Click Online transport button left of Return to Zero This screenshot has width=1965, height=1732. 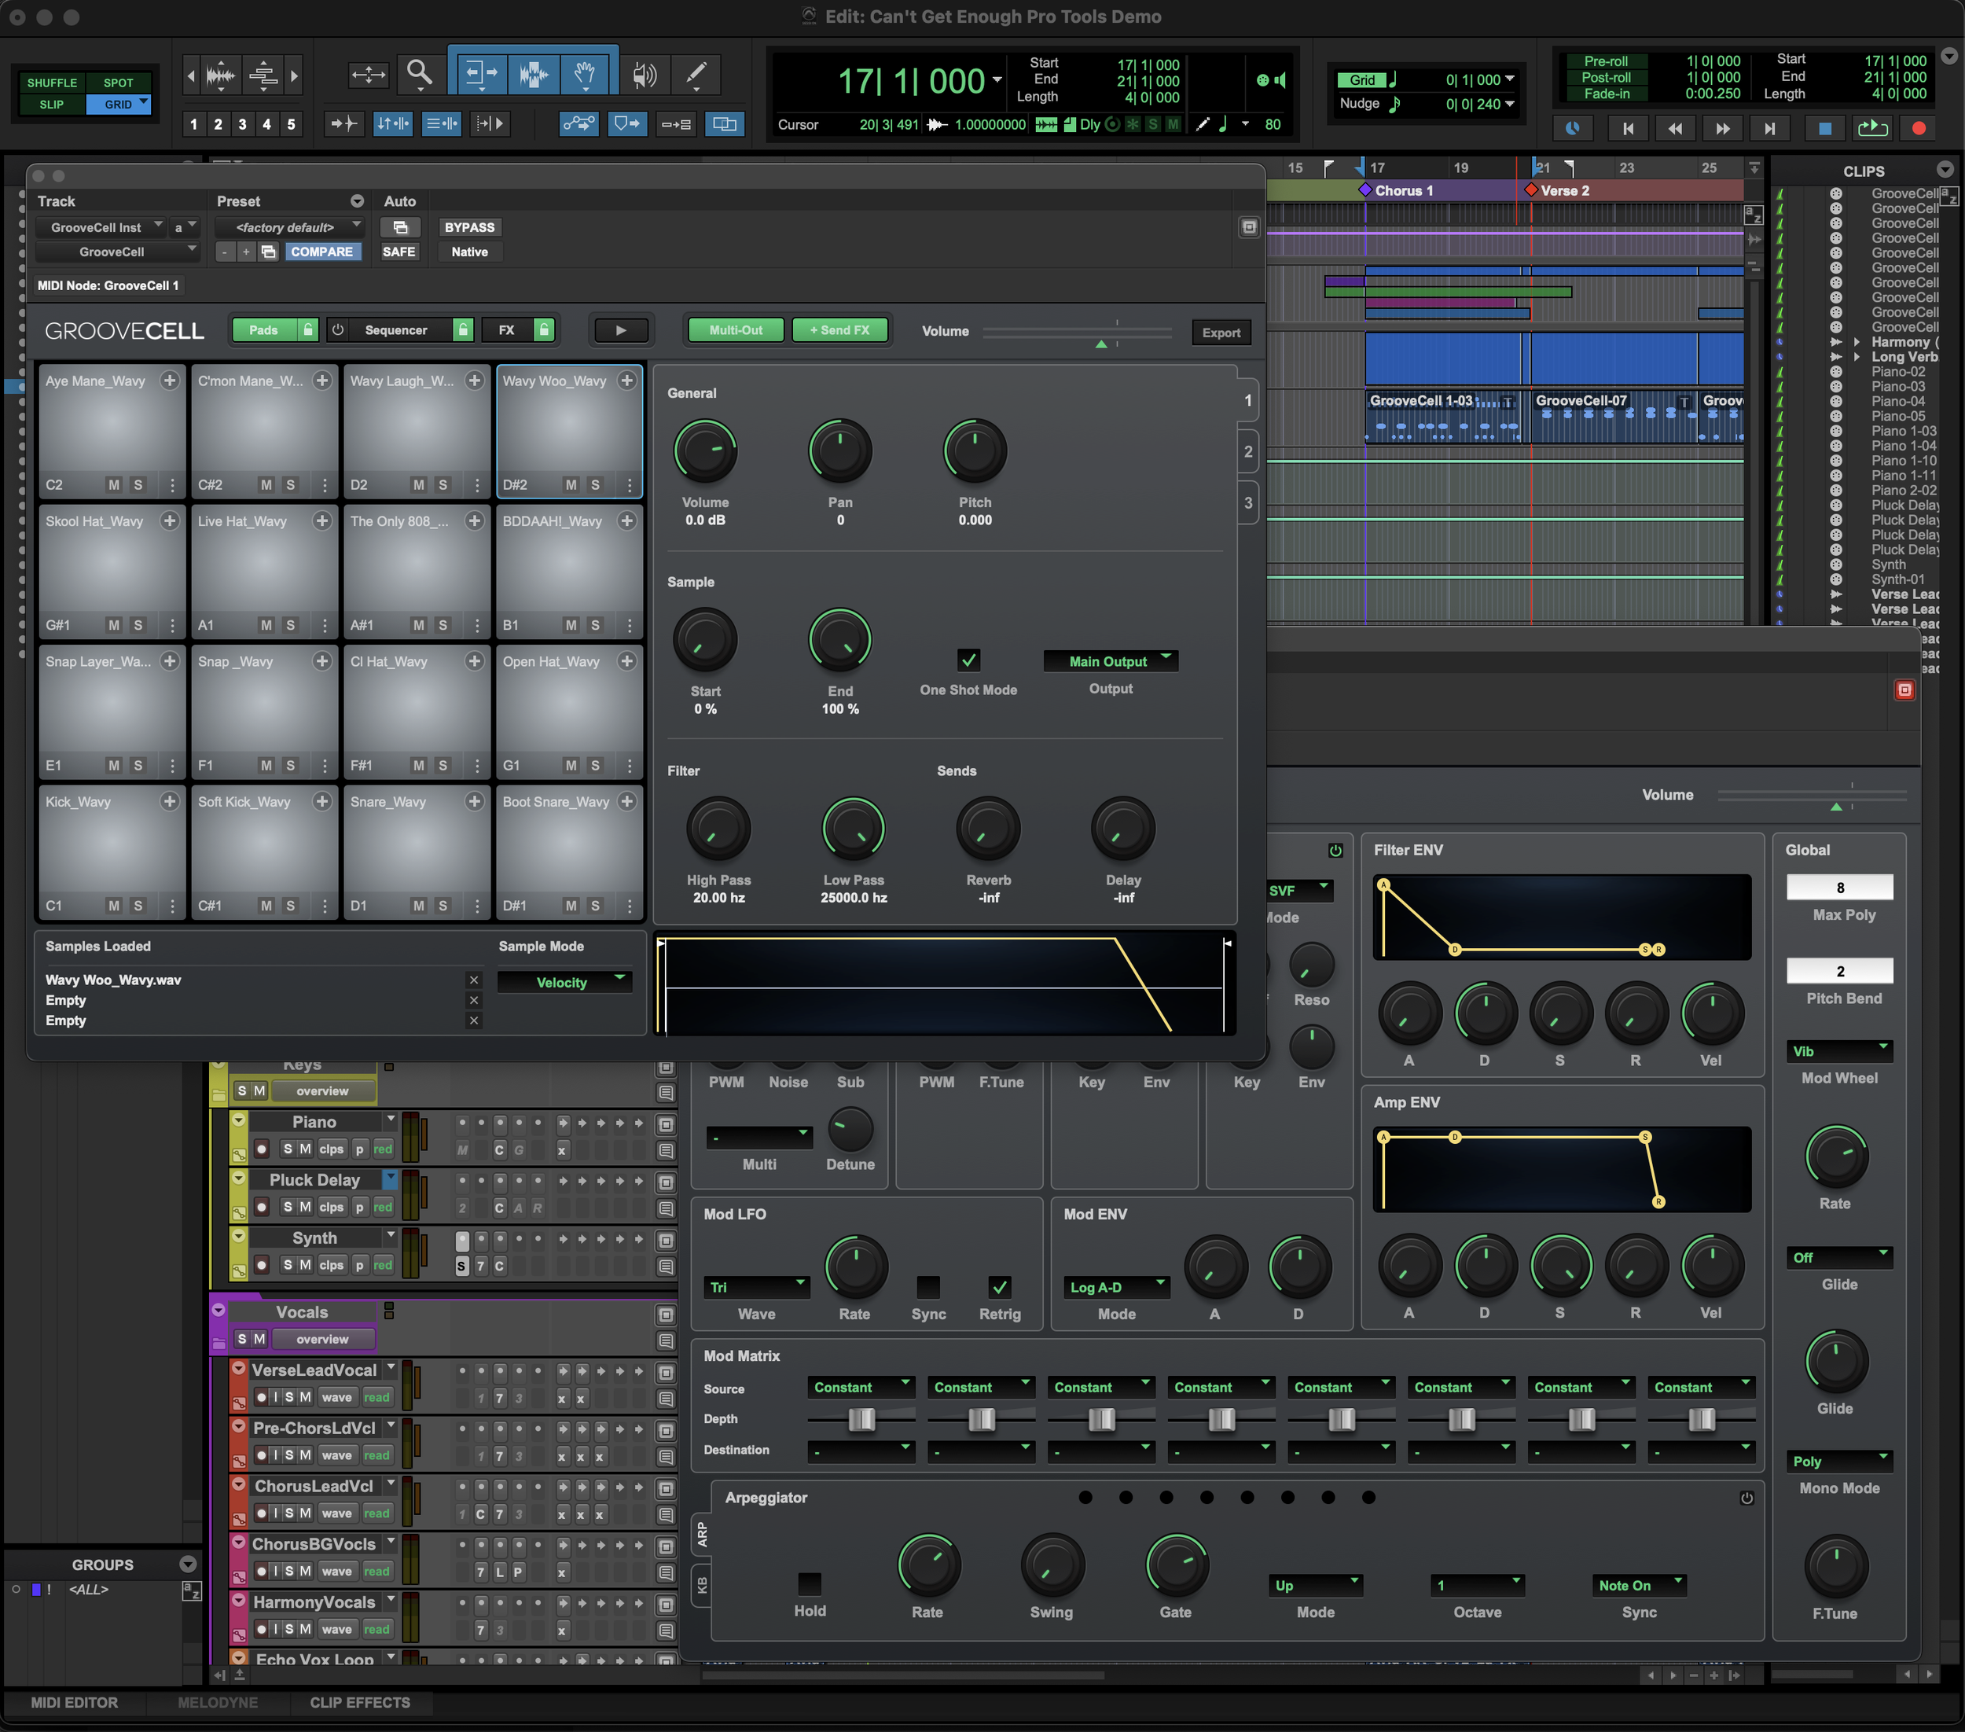click(x=1573, y=128)
